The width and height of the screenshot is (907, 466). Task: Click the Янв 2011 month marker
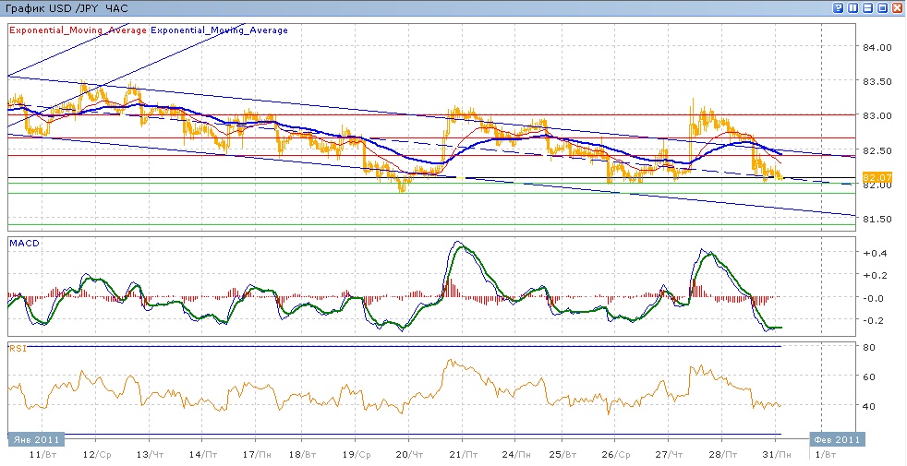coord(33,439)
